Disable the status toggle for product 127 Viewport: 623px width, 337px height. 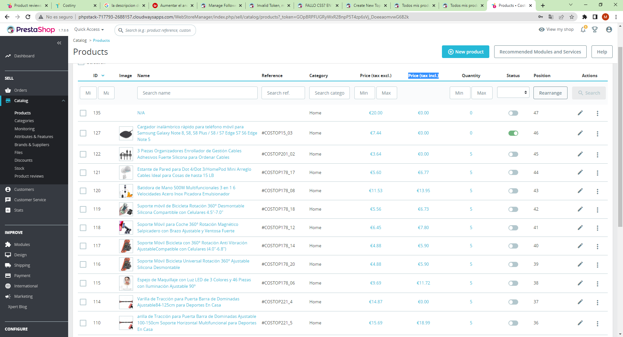513,133
